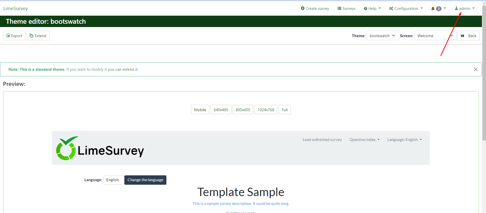Image resolution: width=486 pixels, height=213 pixels.
Task: Click the Theme editor: bootswatch title
Action: (46, 21)
